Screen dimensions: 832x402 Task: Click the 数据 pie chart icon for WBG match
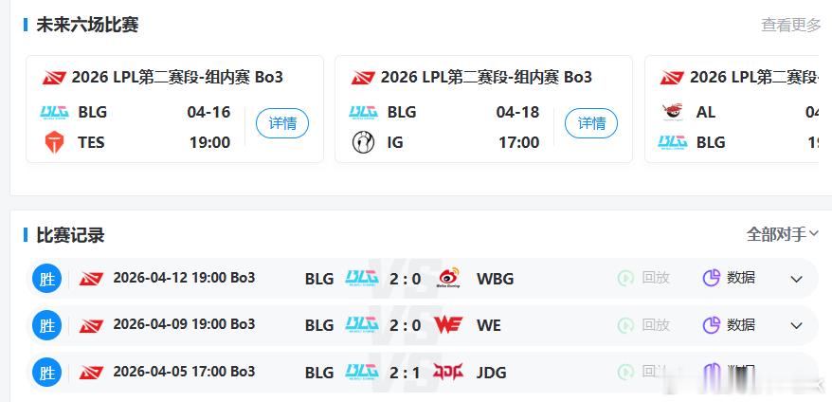(712, 278)
